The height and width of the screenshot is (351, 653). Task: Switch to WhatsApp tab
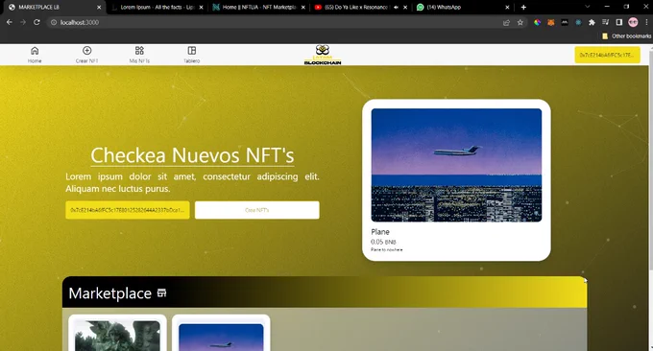(x=462, y=8)
